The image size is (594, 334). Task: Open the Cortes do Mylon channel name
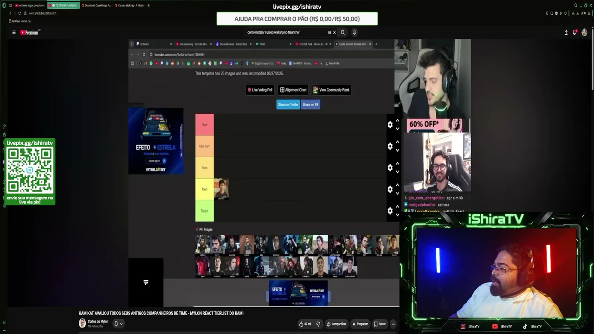pos(98,321)
